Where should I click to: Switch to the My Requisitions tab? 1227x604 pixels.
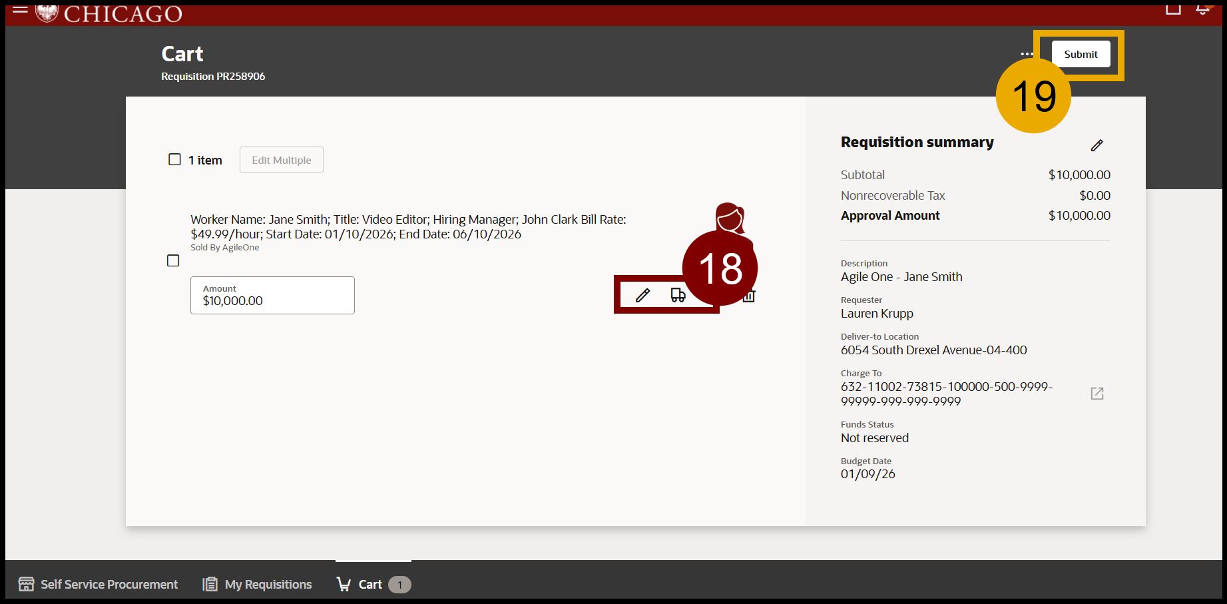tap(256, 584)
